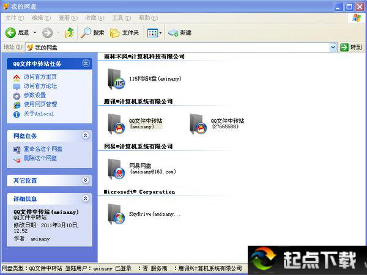Screen dimensions: 367x275
Task: Click the status bar 网盘类型 entry
Action: pos(32,268)
